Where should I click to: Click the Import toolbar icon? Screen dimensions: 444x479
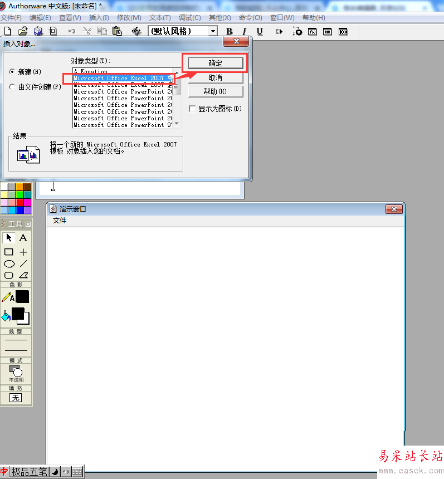click(x=53, y=31)
